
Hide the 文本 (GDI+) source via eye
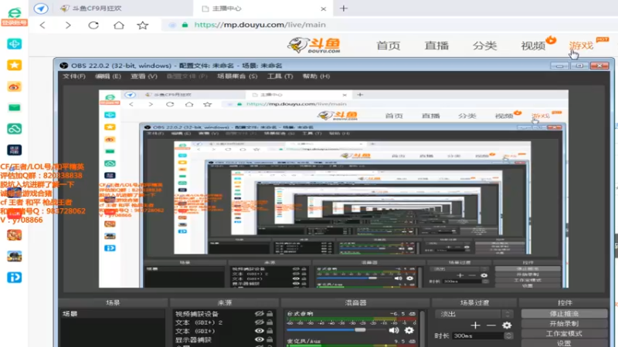point(259,331)
